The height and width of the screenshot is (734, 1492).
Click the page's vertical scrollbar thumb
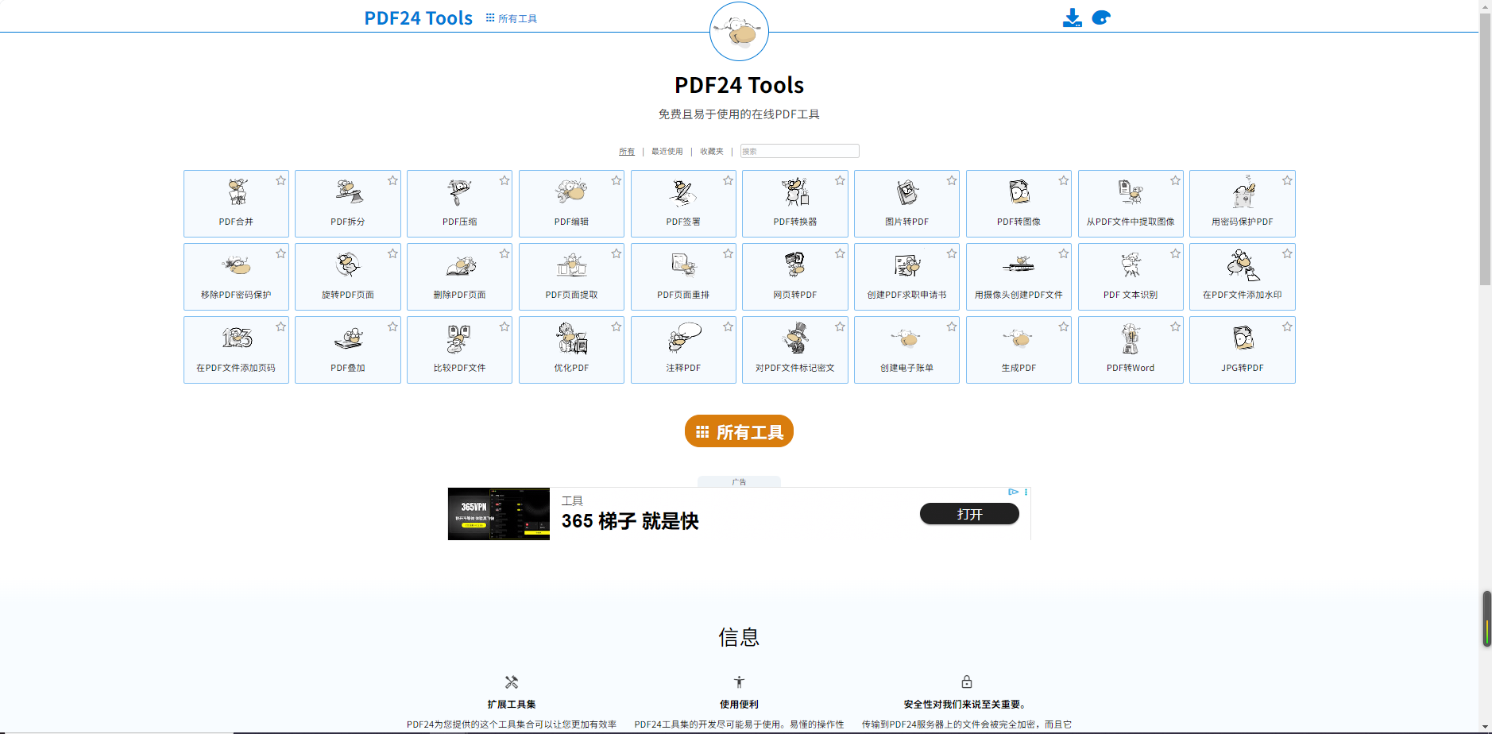tap(1484, 151)
